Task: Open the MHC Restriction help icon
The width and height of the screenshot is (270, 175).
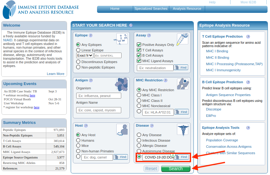Action: click(x=166, y=80)
